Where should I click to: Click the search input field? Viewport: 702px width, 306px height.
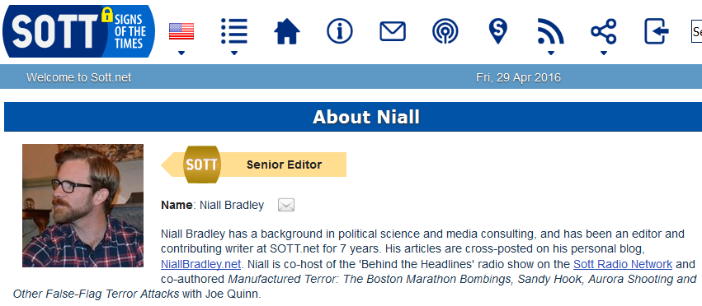pyautogui.click(x=696, y=31)
